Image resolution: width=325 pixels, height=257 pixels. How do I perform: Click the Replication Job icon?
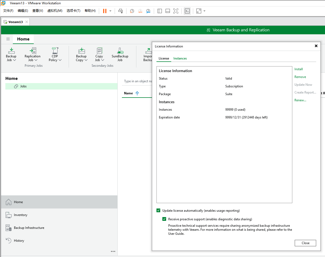pos(32,51)
